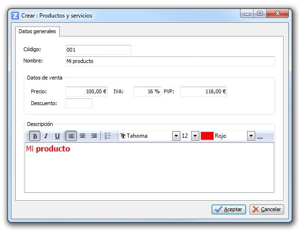The image size is (304, 231).
Task: Click the font type icon beside Tahoma
Action: coord(123,136)
